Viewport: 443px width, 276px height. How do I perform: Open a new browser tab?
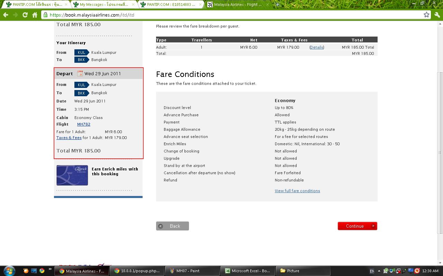278,4
